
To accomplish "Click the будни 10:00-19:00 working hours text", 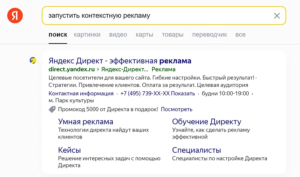I will 225,94.
